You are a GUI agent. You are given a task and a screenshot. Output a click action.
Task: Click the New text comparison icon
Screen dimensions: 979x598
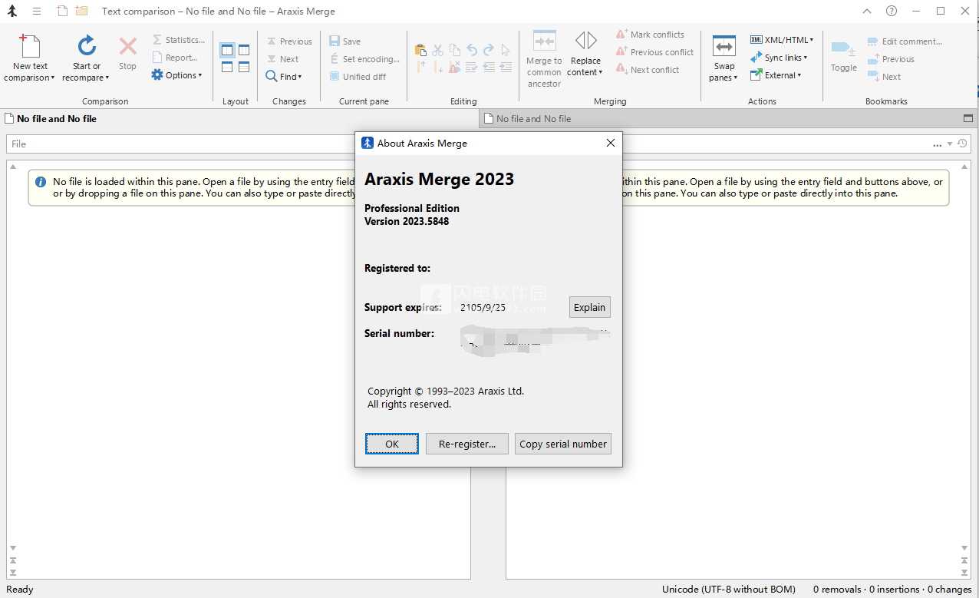pos(30,46)
